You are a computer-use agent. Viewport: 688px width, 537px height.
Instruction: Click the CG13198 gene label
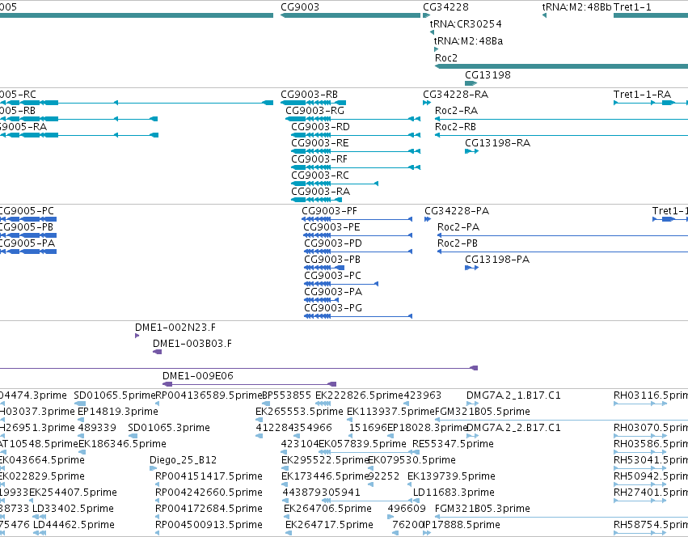[x=488, y=75]
